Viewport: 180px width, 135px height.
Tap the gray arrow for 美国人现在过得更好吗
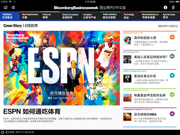click(x=172, y=56)
